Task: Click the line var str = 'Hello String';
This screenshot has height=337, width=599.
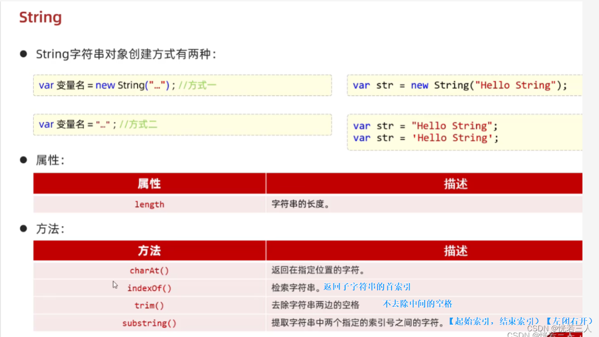Action: click(426, 138)
